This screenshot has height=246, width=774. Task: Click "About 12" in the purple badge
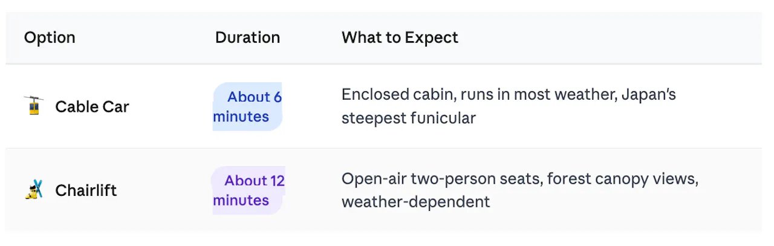point(254,181)
